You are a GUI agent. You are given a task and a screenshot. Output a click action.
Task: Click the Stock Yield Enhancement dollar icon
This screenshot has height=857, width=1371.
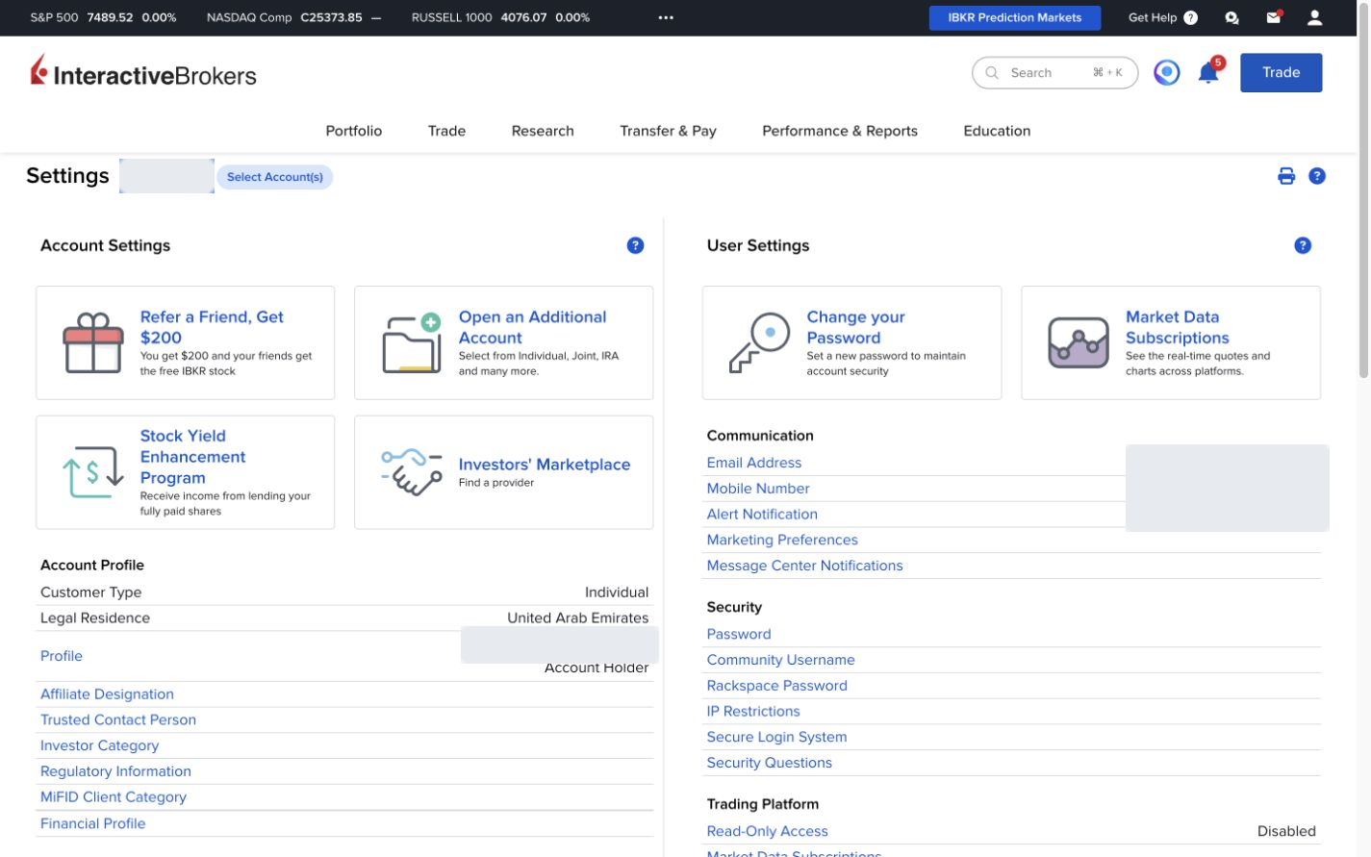pyautogui.click(x=93, y=472)
